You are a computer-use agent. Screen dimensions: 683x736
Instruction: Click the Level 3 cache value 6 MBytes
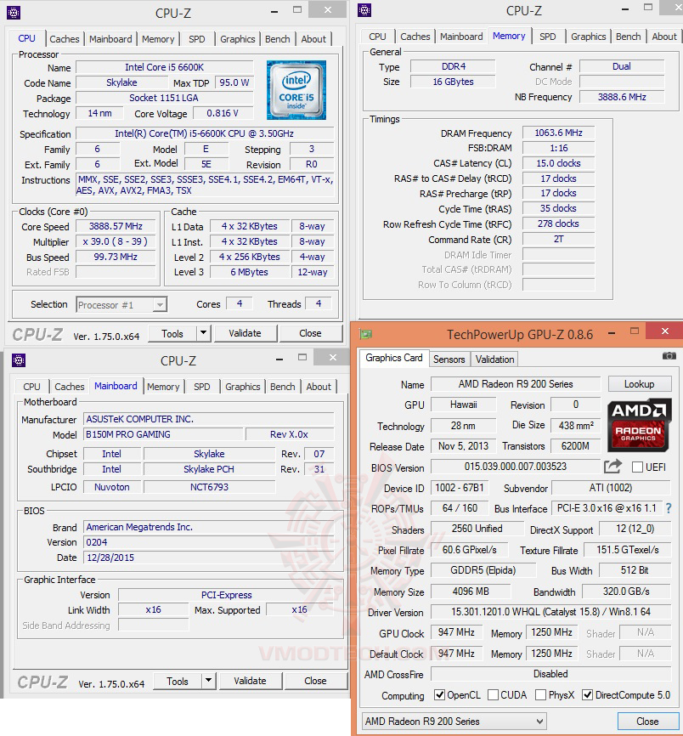pos(249,272)
